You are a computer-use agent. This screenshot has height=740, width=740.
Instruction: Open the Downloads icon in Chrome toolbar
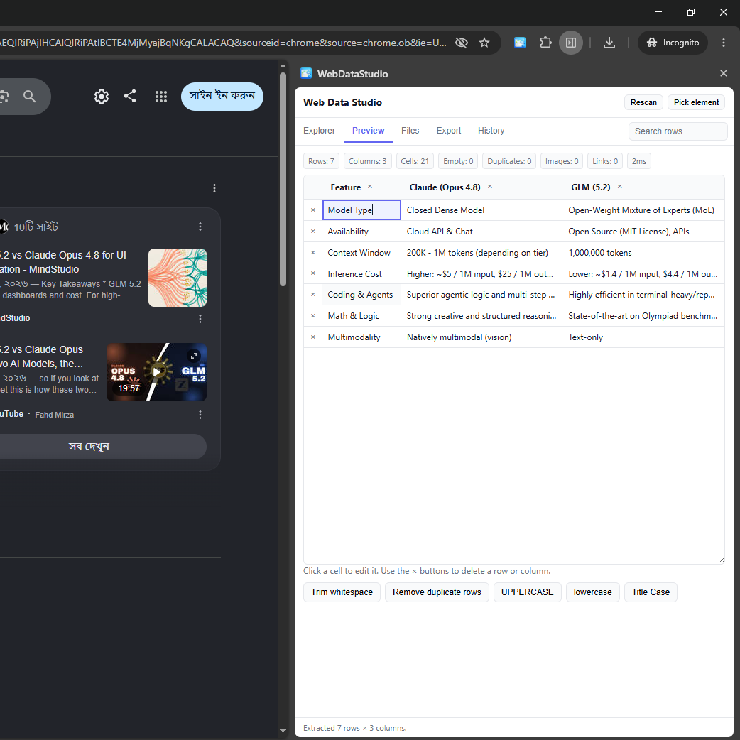[609, 43]
